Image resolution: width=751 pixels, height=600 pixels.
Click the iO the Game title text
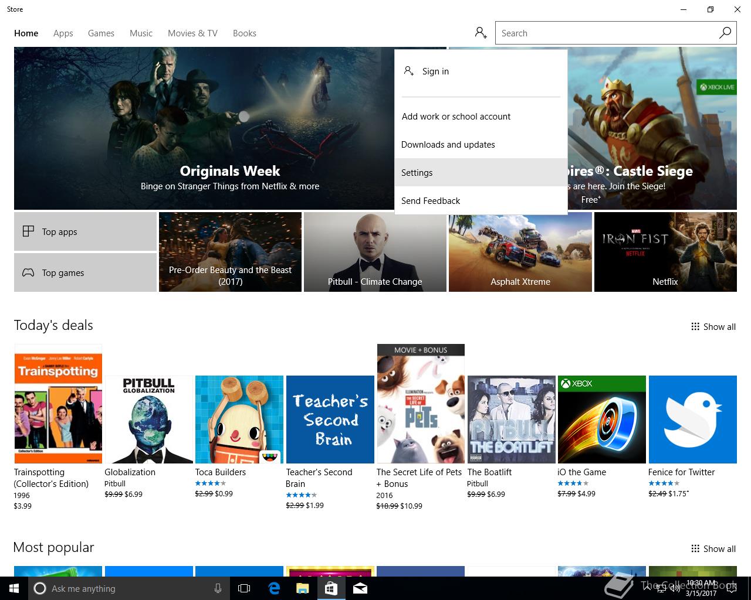pos(582,472)
